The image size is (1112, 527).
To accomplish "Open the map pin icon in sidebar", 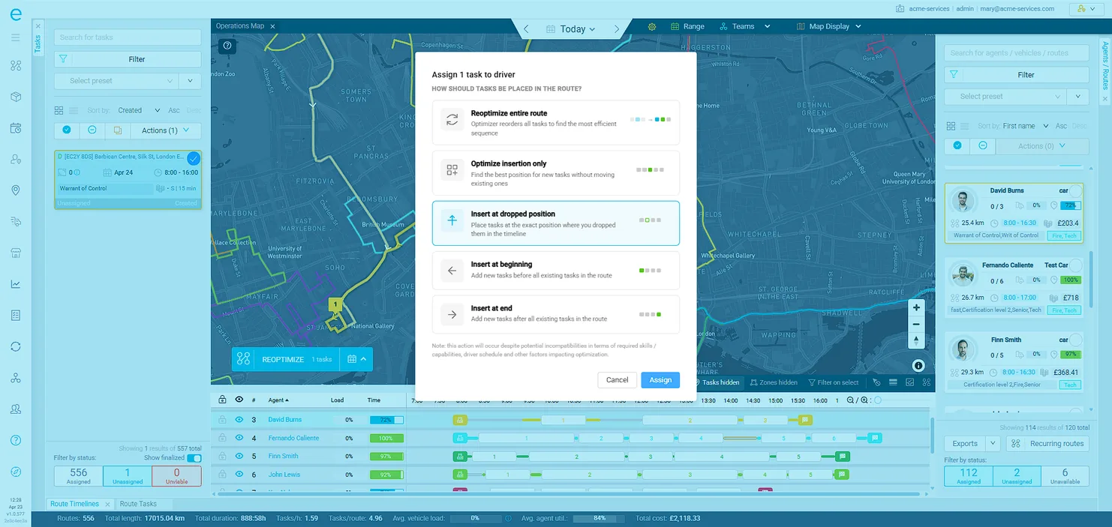I will click(15, 190).
